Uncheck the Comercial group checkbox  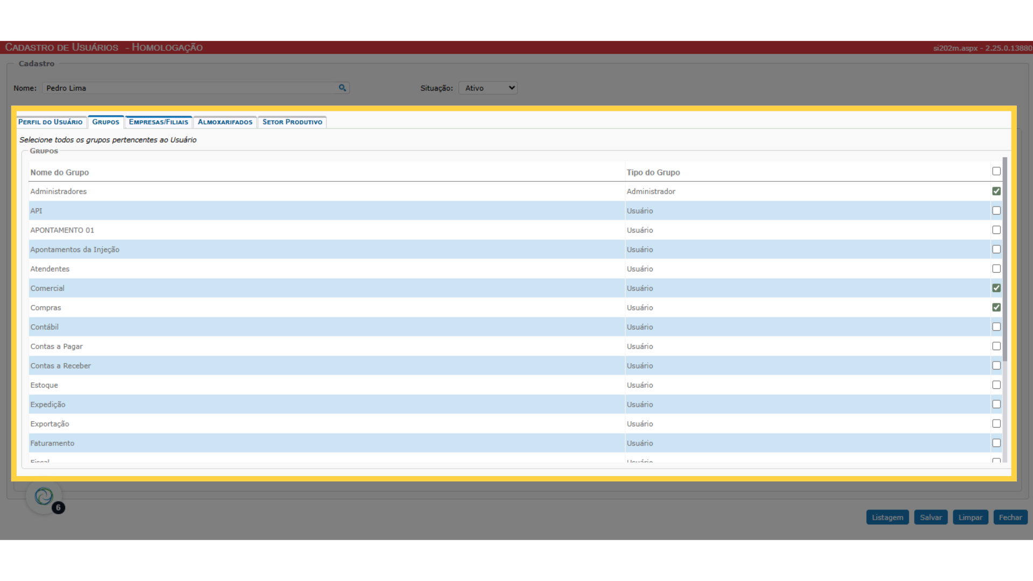996,288
